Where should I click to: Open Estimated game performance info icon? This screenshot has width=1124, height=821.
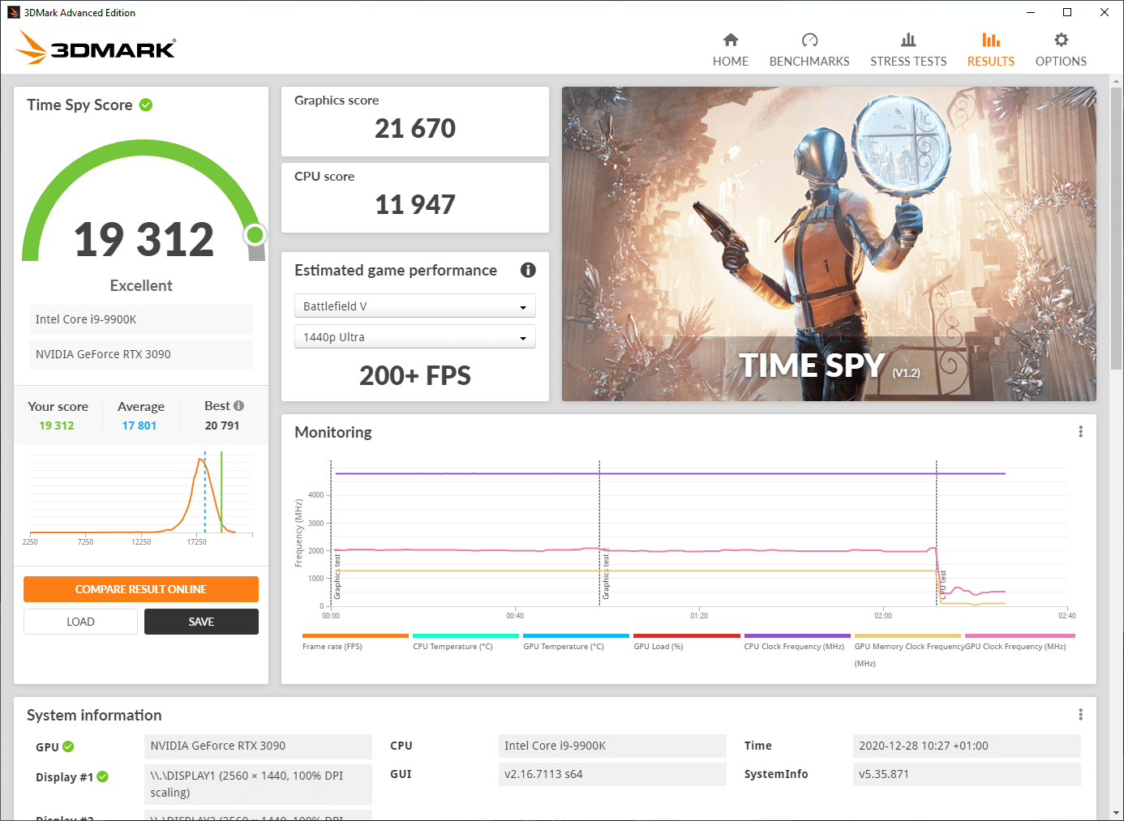(528, 270)
